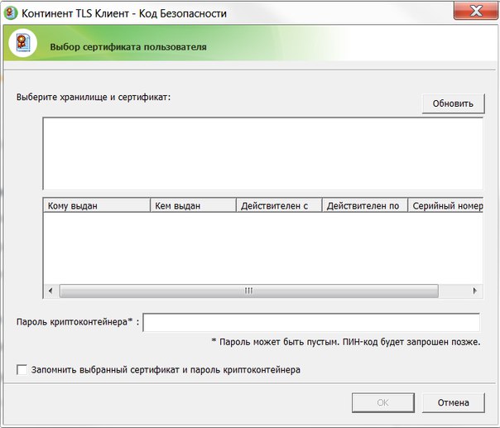Viewport: 500px width, 428px height.
Task: Click the left arrow of the horizontal scrollbar
Action: [x=50, y=291]
